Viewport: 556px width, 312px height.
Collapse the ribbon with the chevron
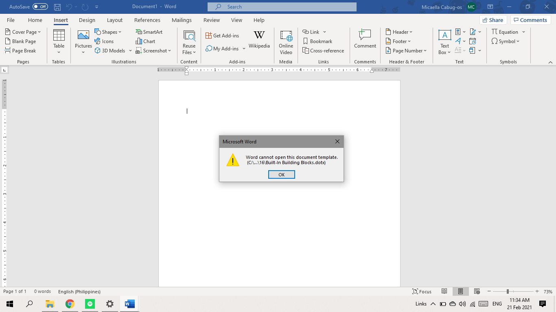tap(550, 62)
